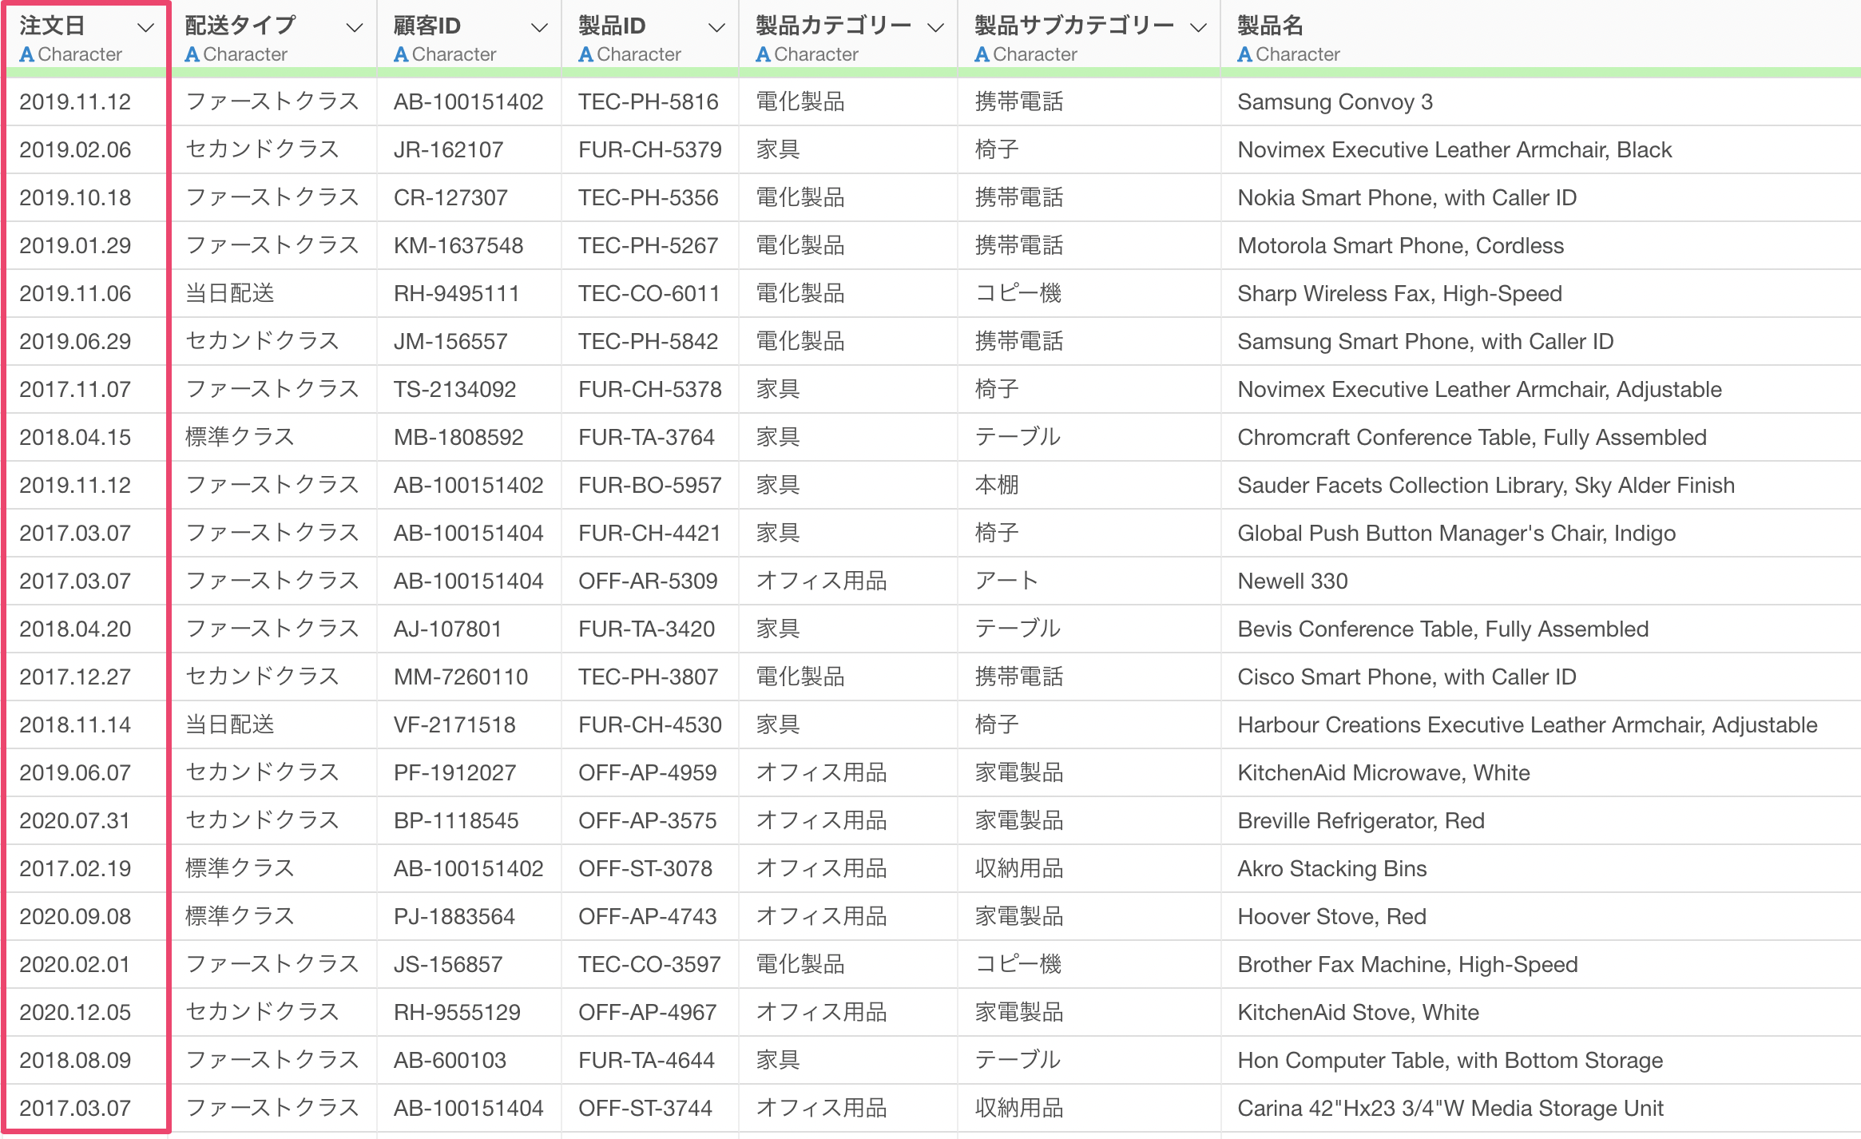The width and height of the screenshot is (1861, 1139).
Task: Click product ID cell TEC-CO-3597
Action: [650, 964]
